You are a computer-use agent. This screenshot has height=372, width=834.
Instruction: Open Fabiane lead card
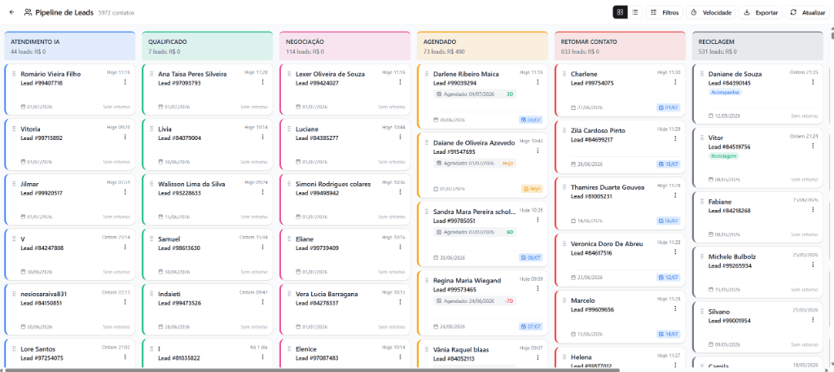click(x=757, y=217)
